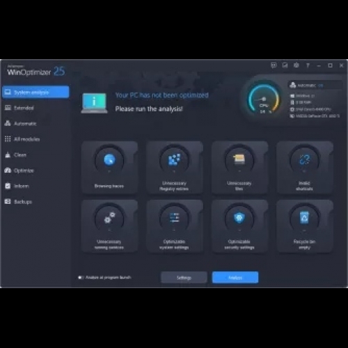
Task: Select the Recycle bin empty tile
Action: tap(305, 226)
